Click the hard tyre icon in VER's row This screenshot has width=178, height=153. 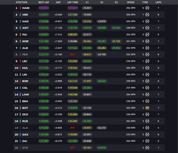pyautogui.click(x=147, y=15)
